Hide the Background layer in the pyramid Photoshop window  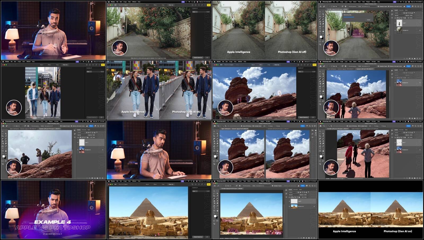[289, 206]
